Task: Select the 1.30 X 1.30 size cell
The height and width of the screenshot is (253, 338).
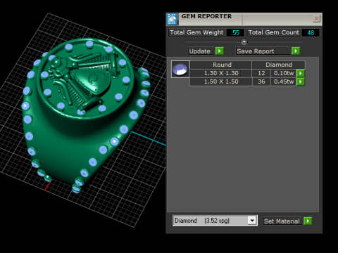Action: tap(221, 73)
